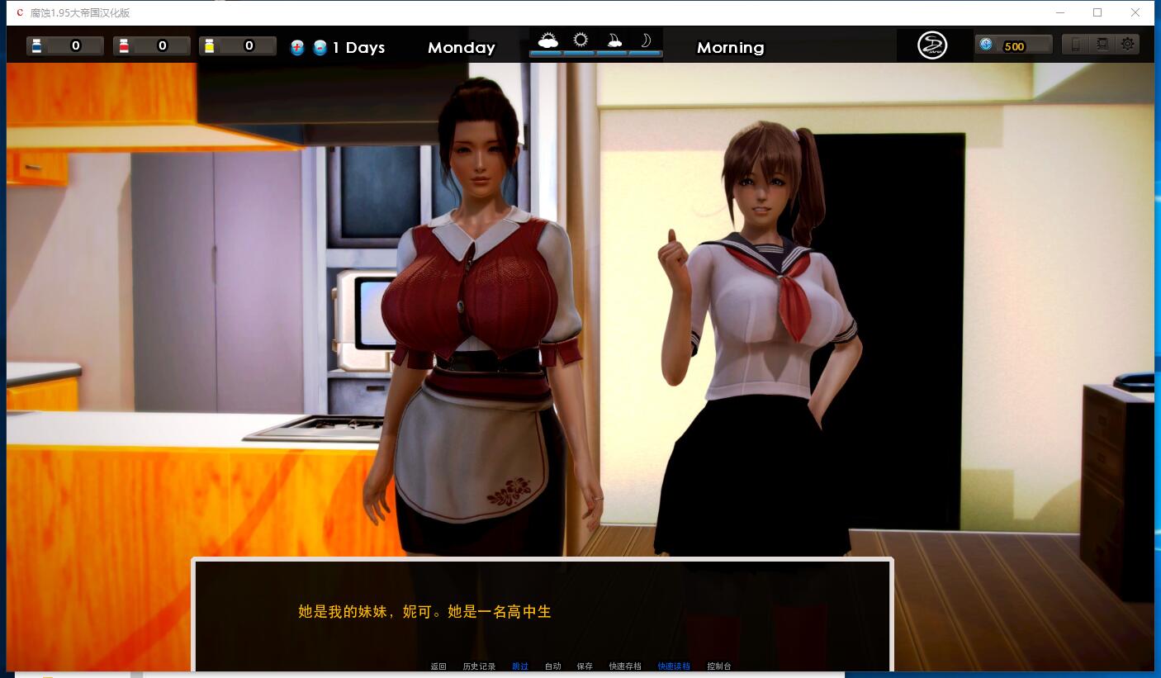
Task: Click 保存 to save the game
Action: [x=585, y=666]
